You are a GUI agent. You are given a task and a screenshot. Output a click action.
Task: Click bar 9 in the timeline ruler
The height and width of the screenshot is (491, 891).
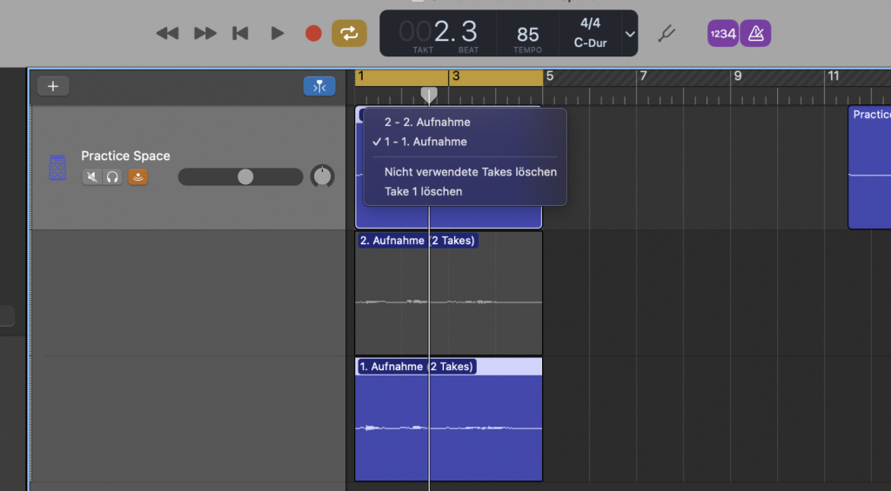click(738, 76)
